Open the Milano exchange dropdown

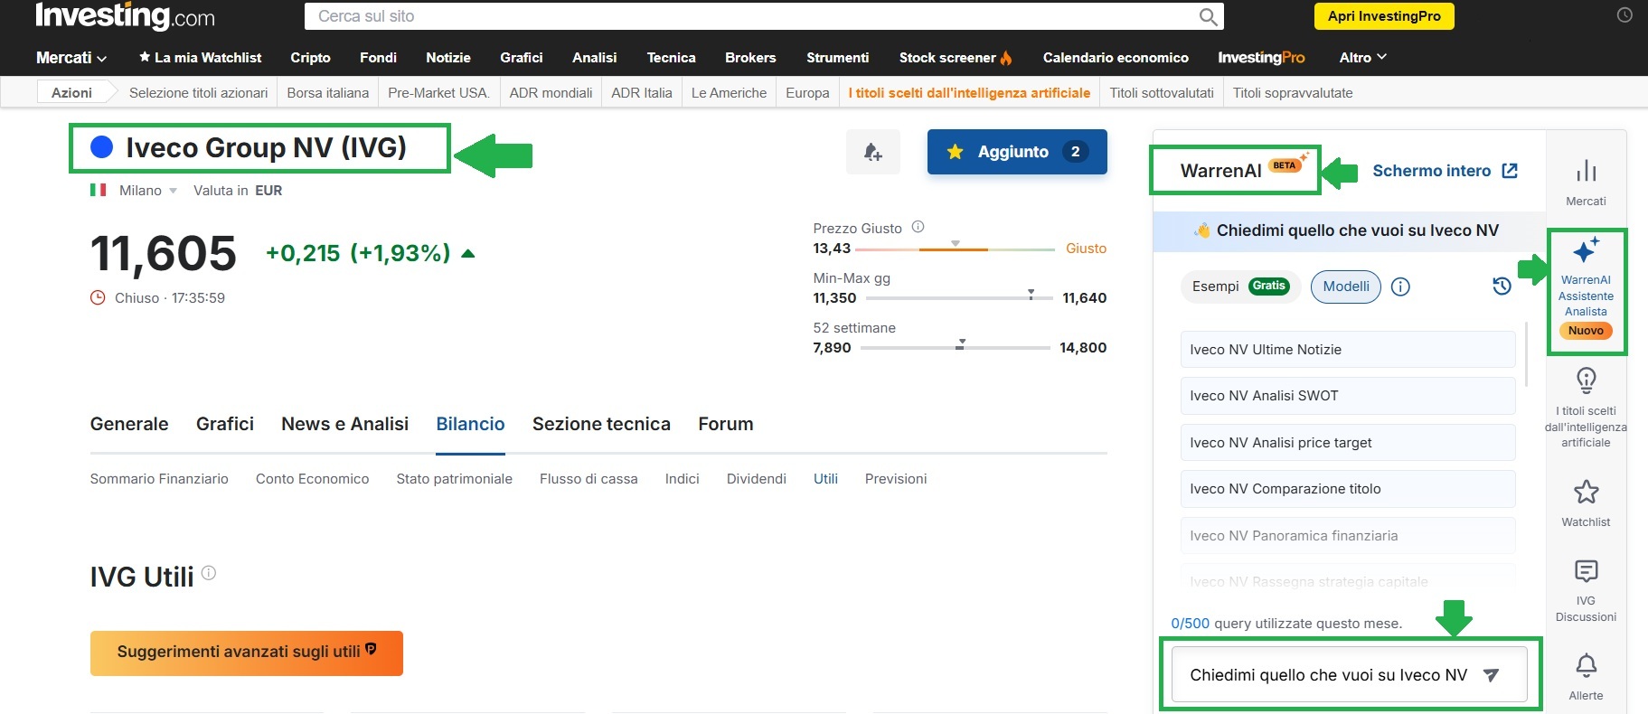tap(148, 191)
